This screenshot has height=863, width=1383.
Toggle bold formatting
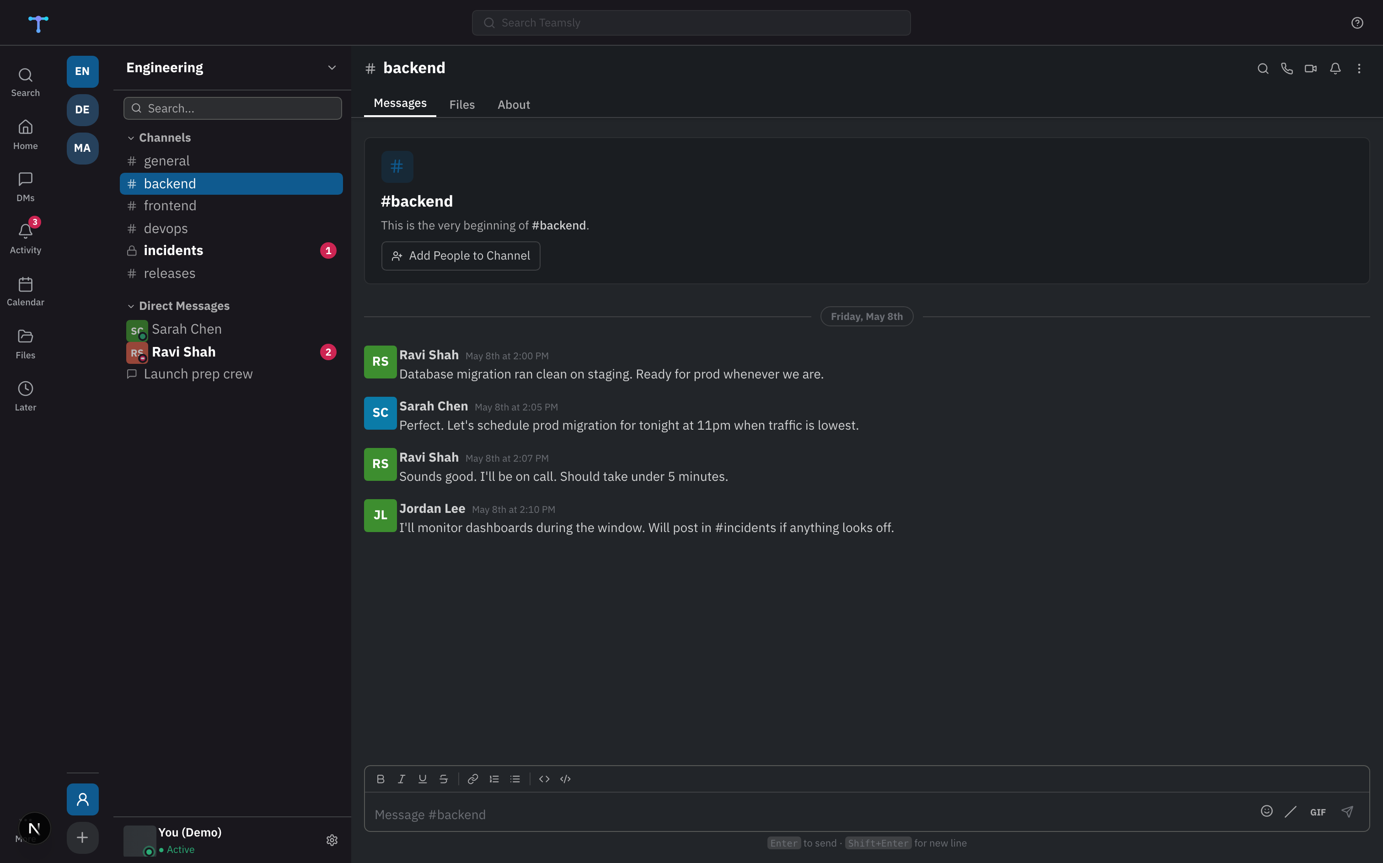pos(381,779)
